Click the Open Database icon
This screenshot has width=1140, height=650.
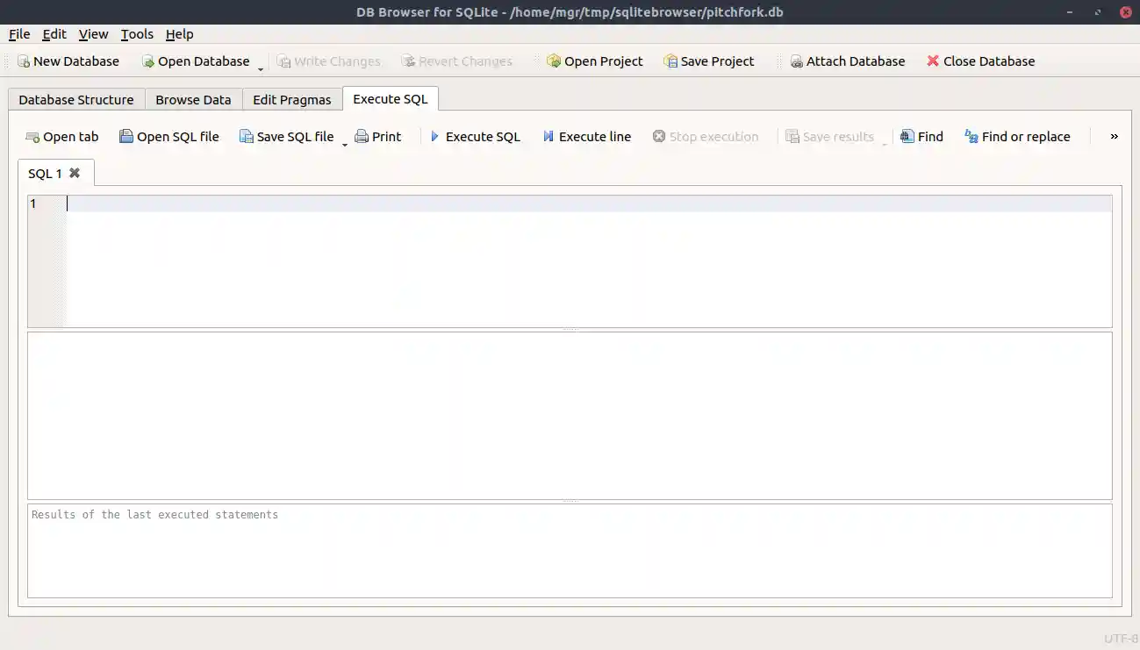tap(148, 61)
